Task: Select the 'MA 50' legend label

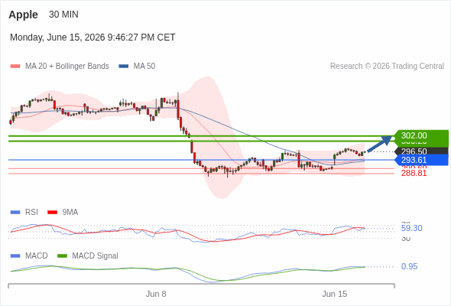Action: point(144,67)
